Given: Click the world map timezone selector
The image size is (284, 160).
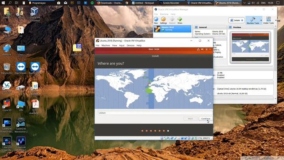Looking at the screenshot, I should coord(154,88).
